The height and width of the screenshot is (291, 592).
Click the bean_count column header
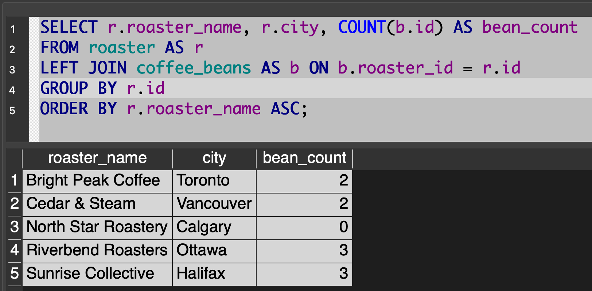coord(304,158)
